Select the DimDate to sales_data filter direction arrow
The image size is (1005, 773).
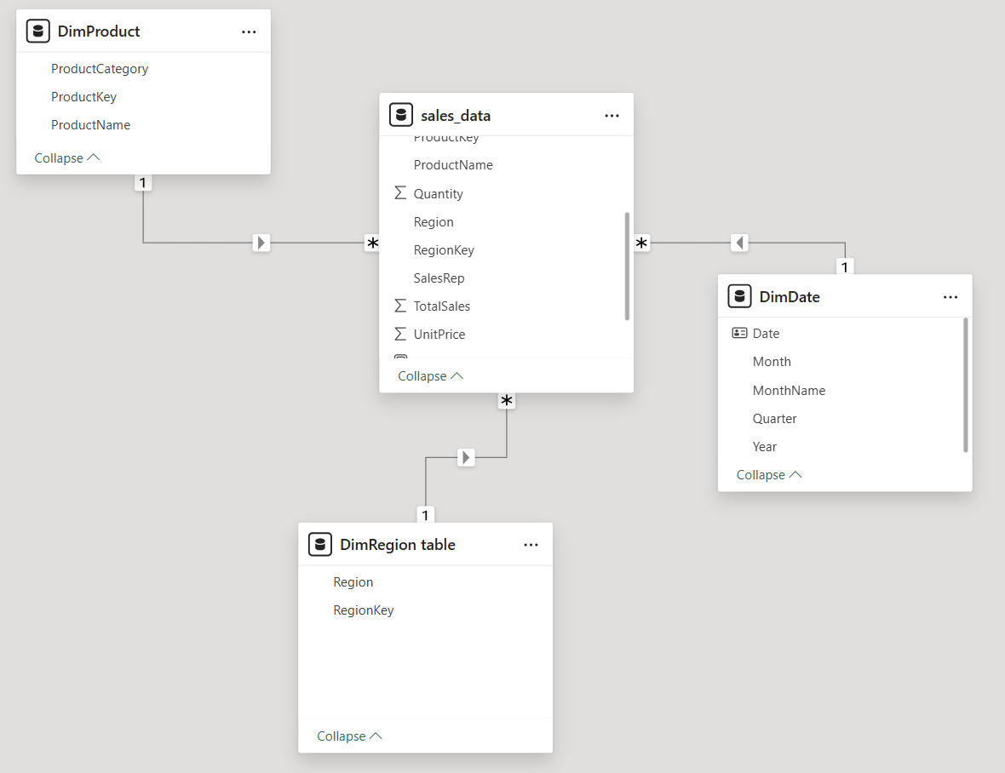point(739,243)
